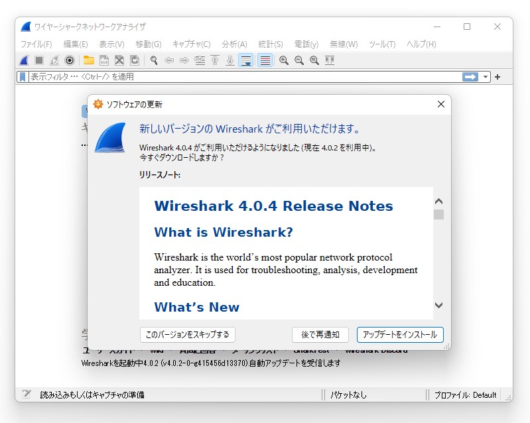Click the go to specific packet icon
Screen dimensions: 530x423
click(x=200, y=60)
